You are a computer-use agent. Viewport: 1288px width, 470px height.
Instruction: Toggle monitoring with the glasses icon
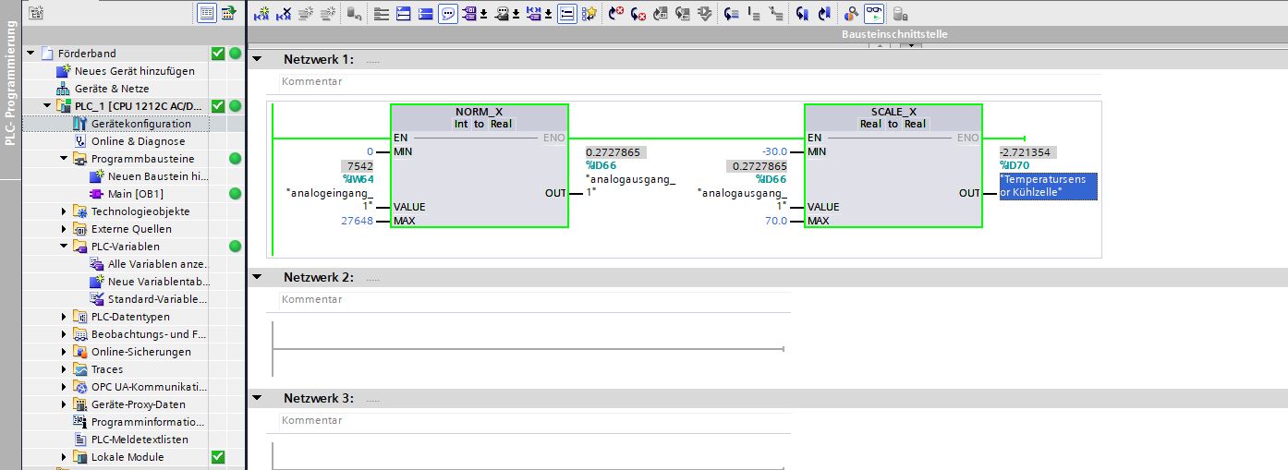(874, 14)
